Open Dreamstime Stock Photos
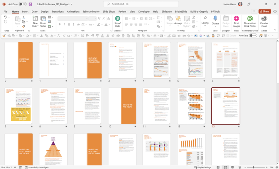 [250, 22]
